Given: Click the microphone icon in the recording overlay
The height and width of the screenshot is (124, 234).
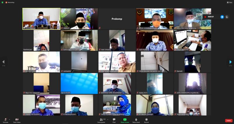Looking at the screenshot, I should coord(227,17).
